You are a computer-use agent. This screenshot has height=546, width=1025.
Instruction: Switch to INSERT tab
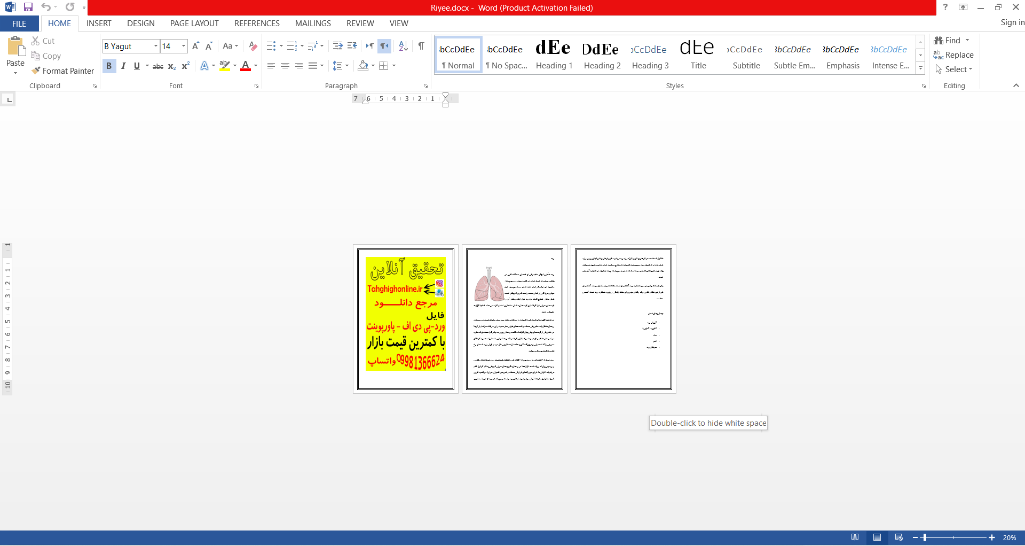point(99,24)
